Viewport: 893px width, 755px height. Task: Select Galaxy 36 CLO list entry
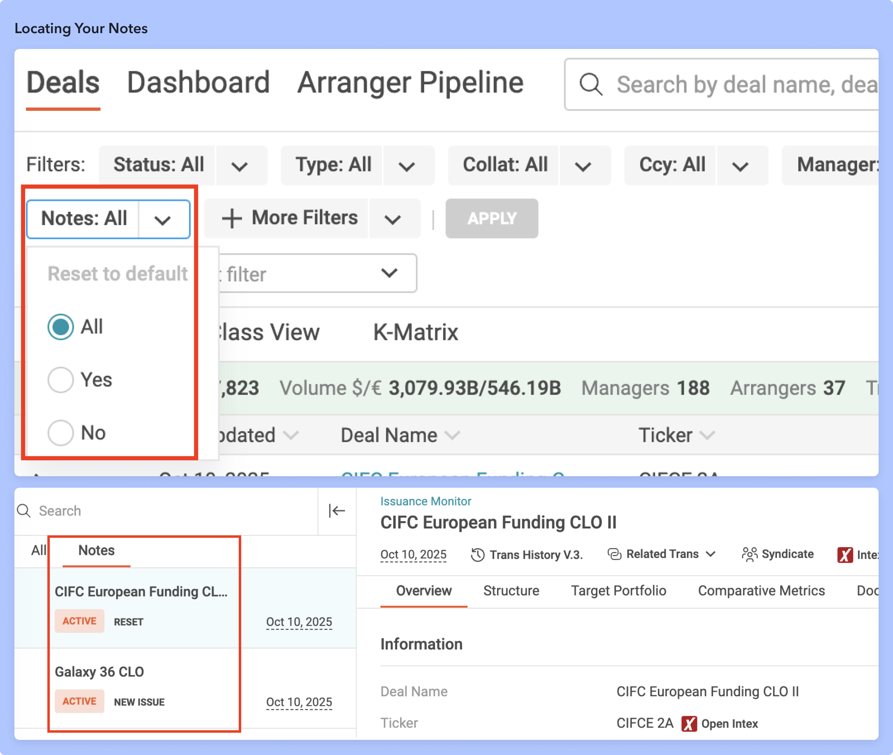pos(99,671)
